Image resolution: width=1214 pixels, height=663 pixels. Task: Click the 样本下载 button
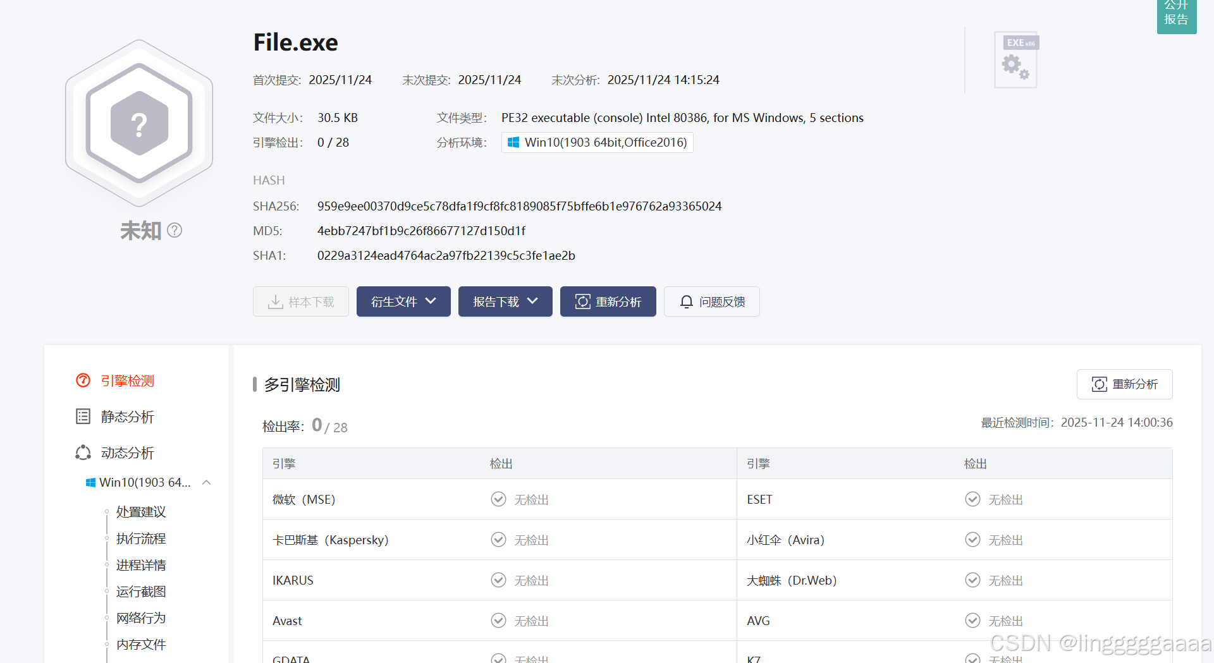pos(301,301)
